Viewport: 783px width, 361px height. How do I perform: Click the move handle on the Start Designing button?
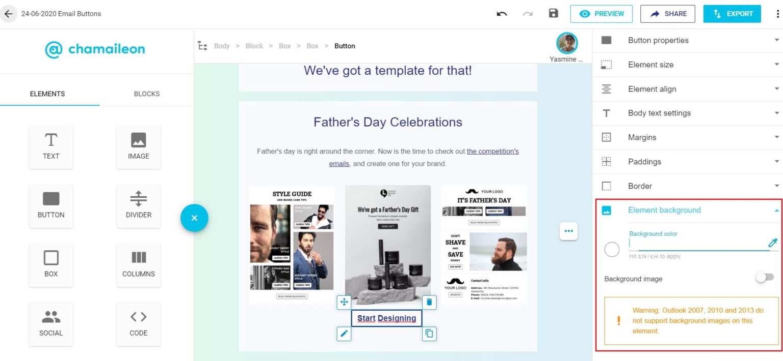[x=344, y=302]
